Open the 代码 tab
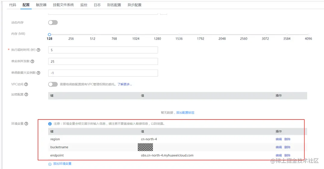 13,5
